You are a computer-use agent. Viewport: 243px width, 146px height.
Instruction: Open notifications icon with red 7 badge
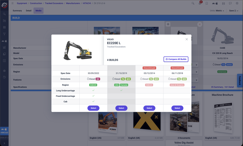coord(200,3)
